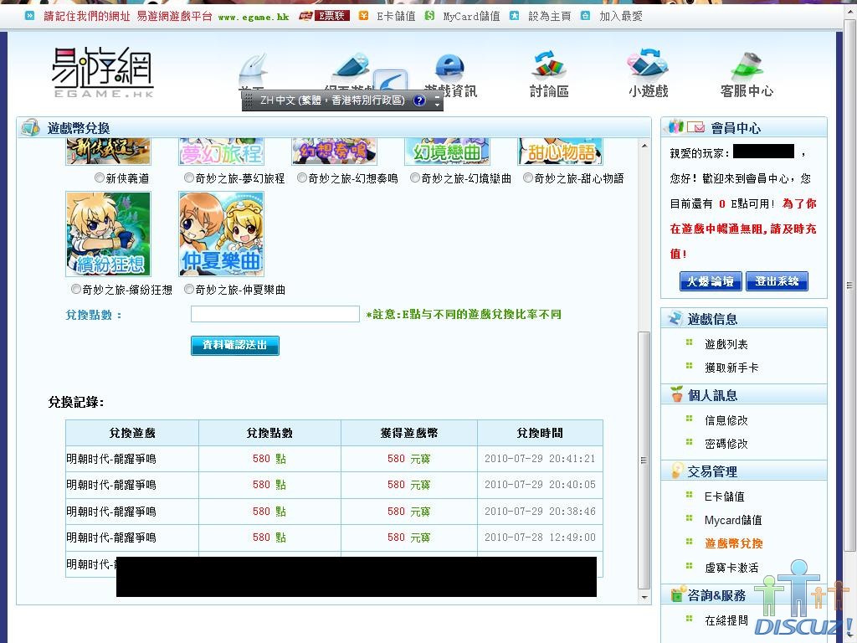Screen dimensions: 857x643
Task: Click the blue arrow icon before 請記住我們的網址
Action: tap(30, 16)
